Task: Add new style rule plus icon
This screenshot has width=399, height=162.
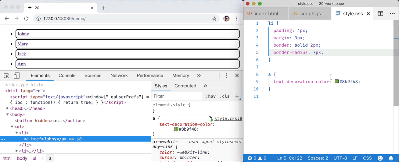Action: click(x=237, y=96)
